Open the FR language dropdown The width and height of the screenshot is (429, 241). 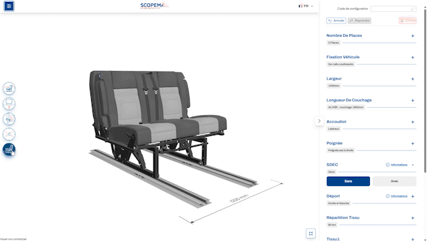click(306, 6)
